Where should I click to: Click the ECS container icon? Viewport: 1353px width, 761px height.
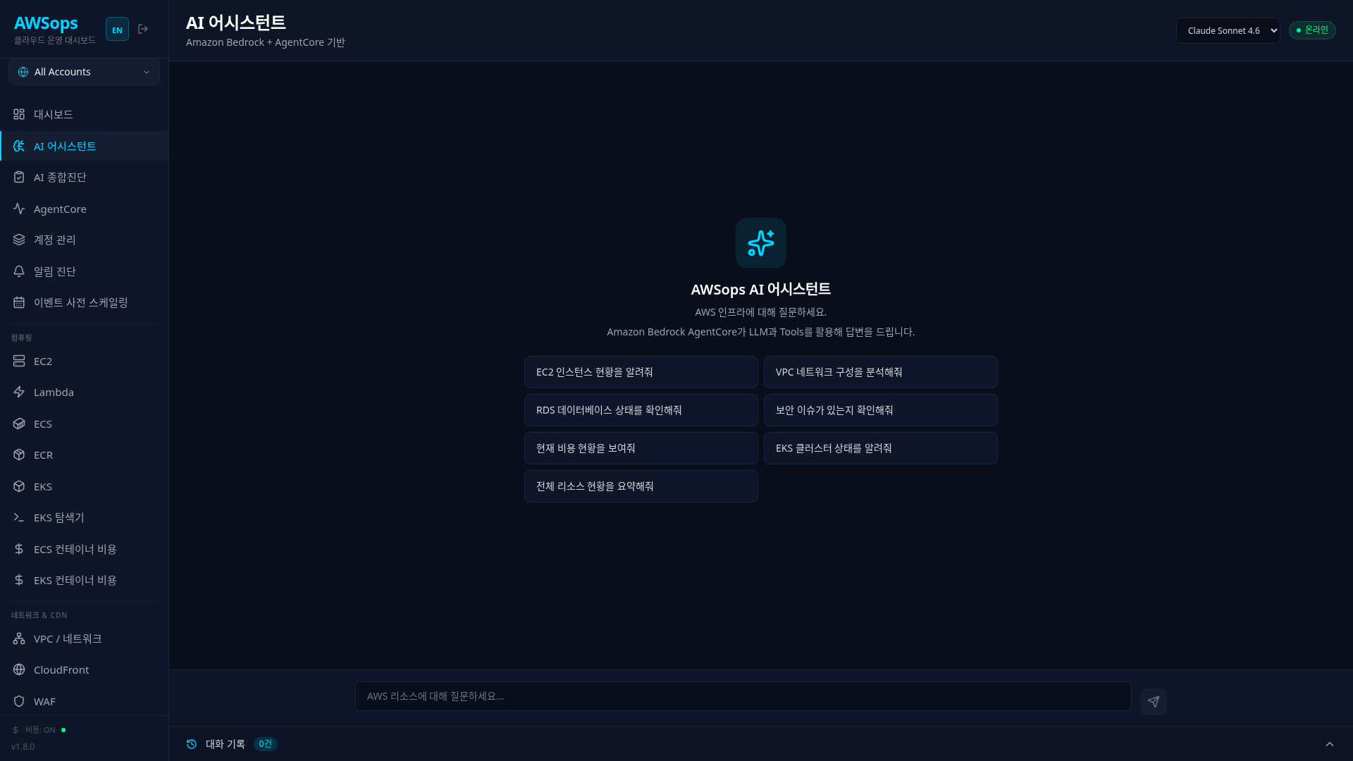pyautogui.click(x=19, y=423)
